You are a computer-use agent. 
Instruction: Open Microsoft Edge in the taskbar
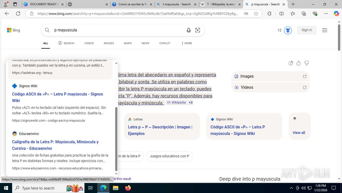(x=103, y=188)
